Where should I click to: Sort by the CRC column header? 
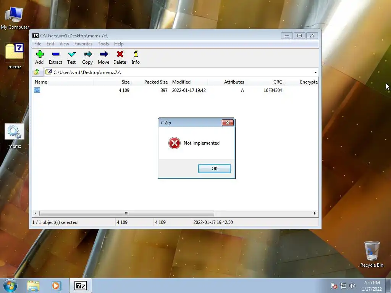click(265, 82)
